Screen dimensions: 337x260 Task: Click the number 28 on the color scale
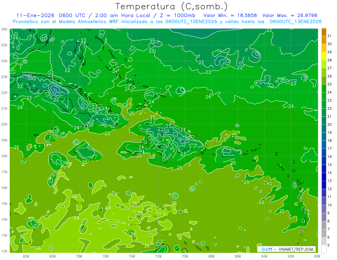330,60
